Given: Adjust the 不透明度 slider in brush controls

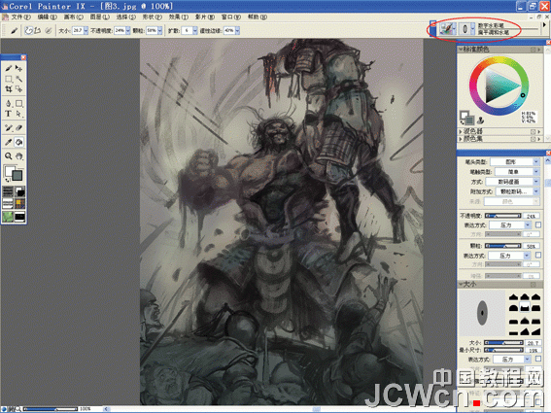Looking at the screenshot, I should pos(502,216).
